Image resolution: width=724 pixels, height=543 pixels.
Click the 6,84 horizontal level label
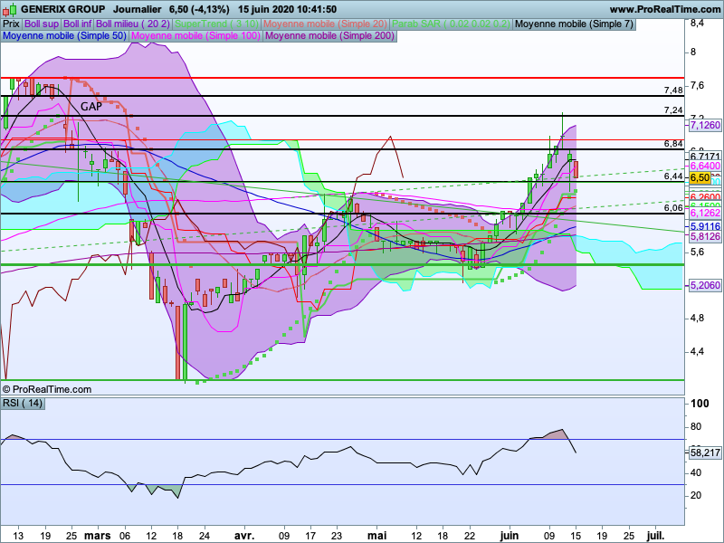coord(673,144)
